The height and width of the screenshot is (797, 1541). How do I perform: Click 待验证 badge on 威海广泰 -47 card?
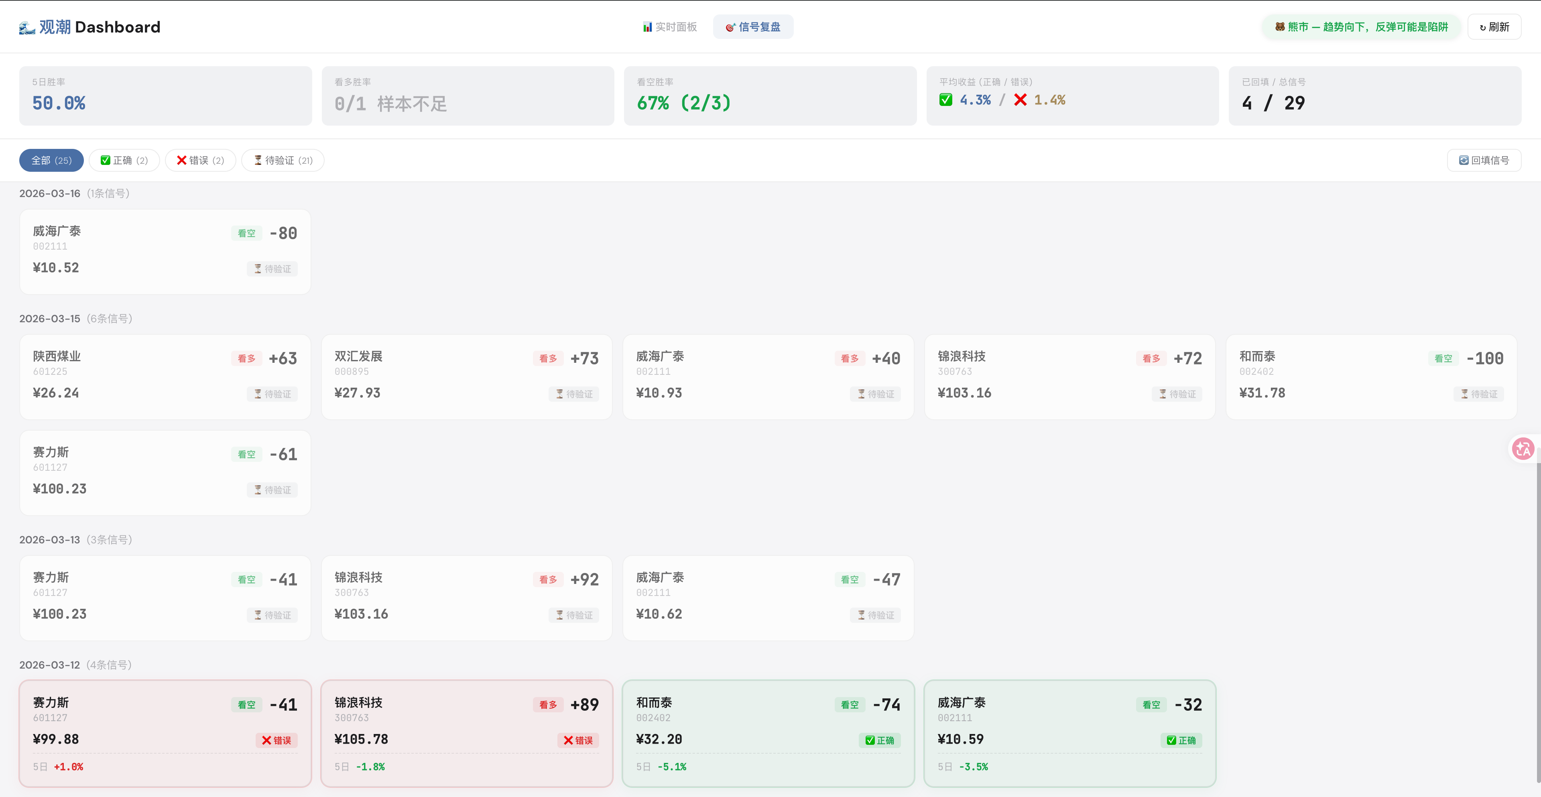875,615
